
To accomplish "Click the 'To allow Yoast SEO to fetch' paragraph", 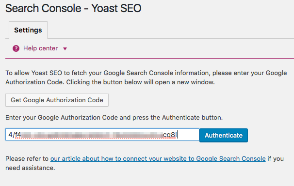I will tap(146, 77).
